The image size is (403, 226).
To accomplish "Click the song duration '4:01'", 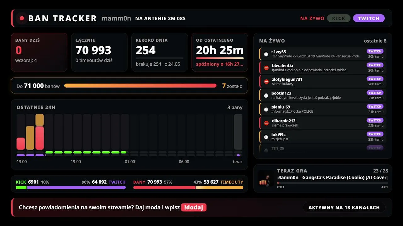I will pyautogui.click(x=384, y=187).
